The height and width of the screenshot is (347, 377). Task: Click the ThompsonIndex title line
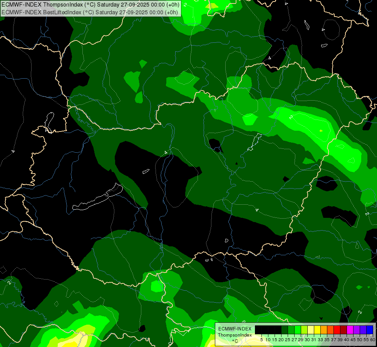[90, 5]
